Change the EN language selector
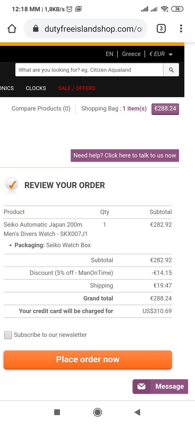This screenshot has height=424, width=195. [x=109, y=54]
